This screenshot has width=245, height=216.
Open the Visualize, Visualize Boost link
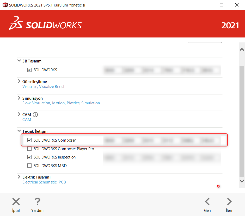(43, 87)
